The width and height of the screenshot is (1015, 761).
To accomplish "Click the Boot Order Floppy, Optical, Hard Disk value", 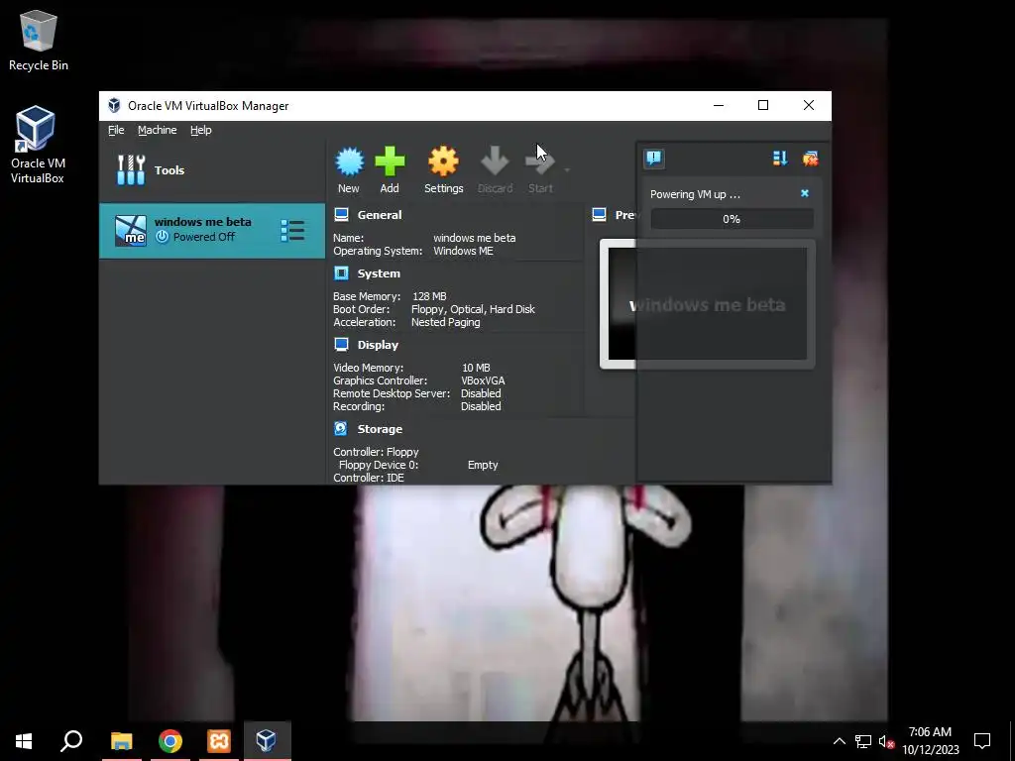I will (473, 309).
